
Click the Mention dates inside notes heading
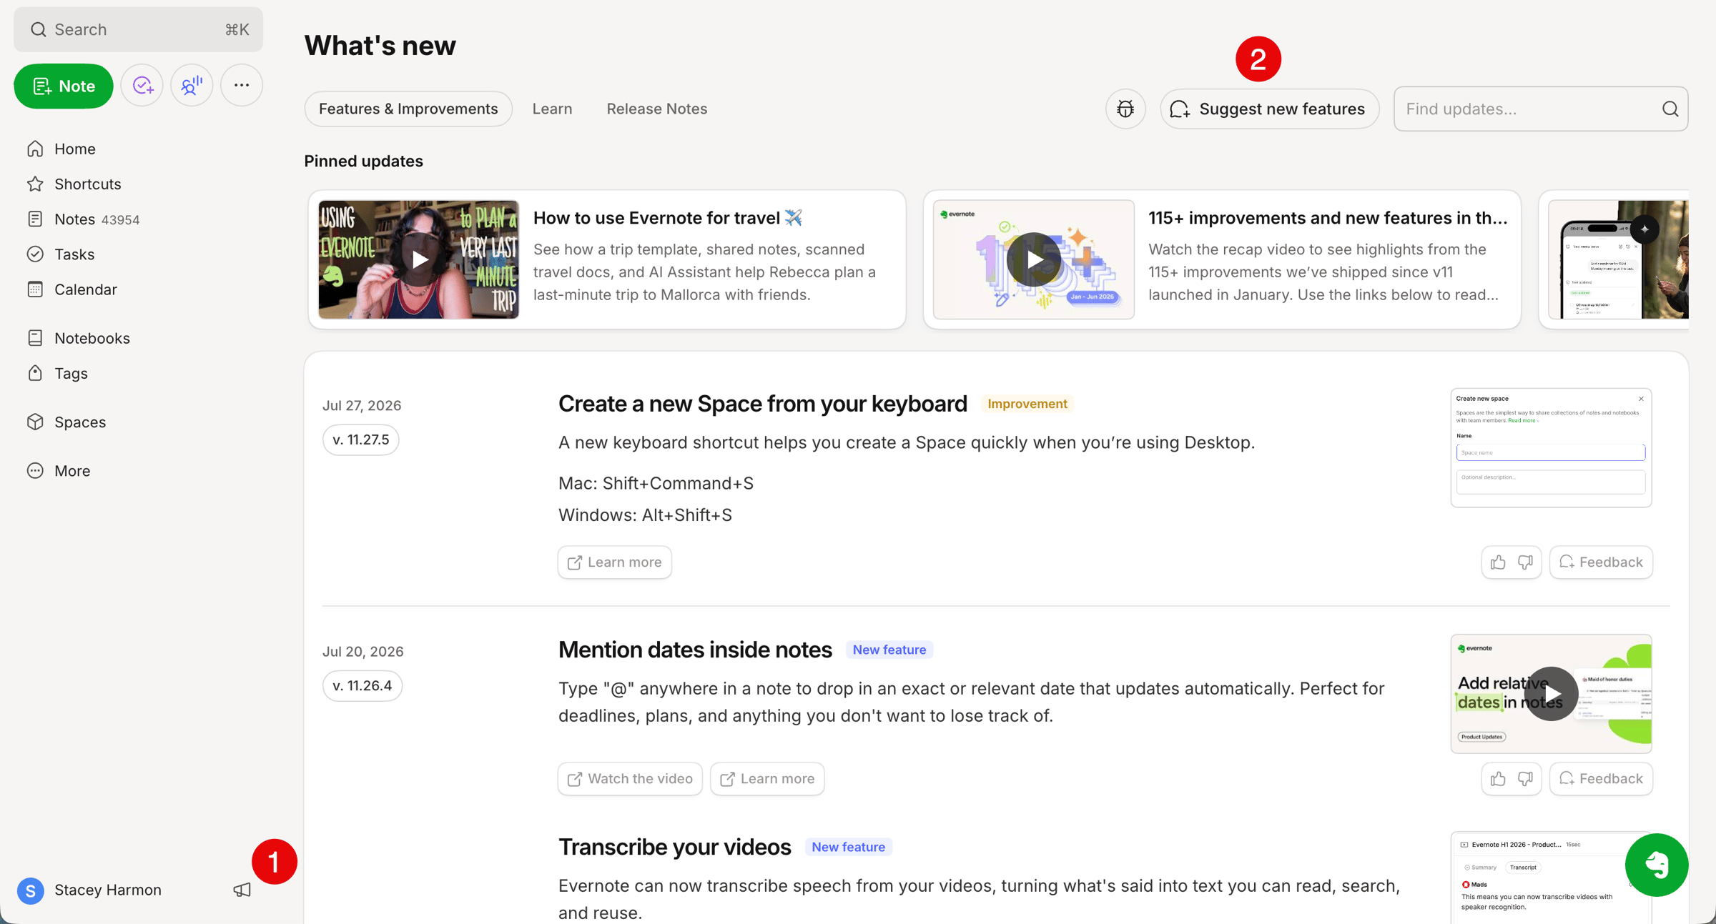point(695,650)
